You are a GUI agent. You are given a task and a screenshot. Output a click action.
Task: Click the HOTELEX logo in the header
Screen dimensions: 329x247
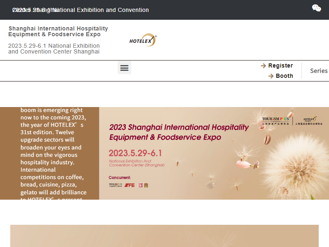pos(143,40)
